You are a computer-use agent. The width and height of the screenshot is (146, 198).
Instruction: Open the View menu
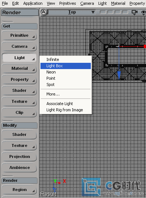(x=51, y=3)
